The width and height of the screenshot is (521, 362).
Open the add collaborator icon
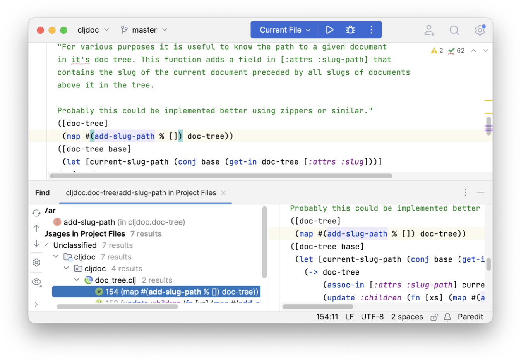(429, 30)
